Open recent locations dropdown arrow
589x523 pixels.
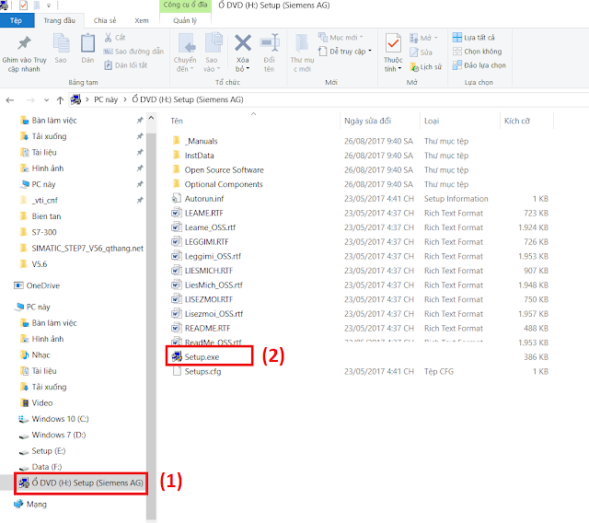[x=46, y=100]
